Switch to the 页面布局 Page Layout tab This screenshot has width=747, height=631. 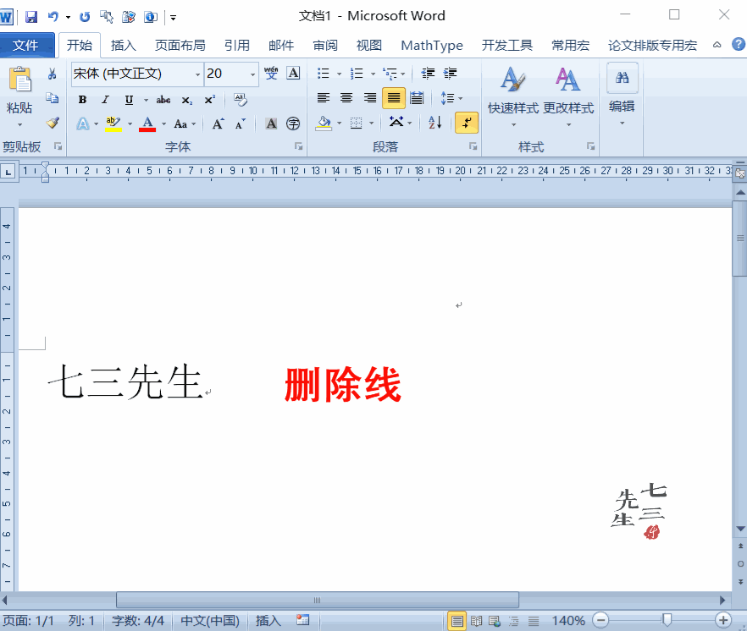coord(180,45)
